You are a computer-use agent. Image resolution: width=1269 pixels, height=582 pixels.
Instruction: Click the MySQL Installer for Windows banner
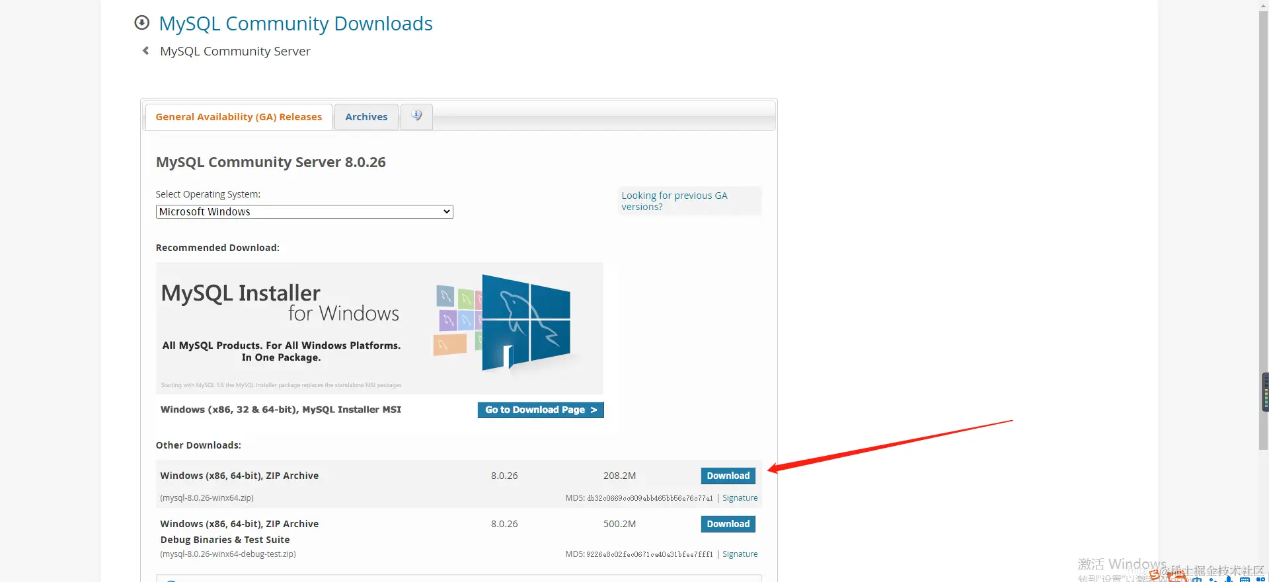[379, 328]
